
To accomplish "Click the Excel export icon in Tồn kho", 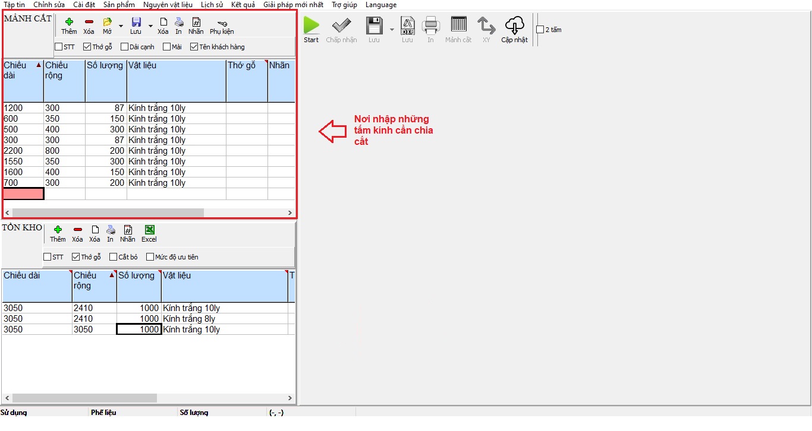I will (149, 230).
